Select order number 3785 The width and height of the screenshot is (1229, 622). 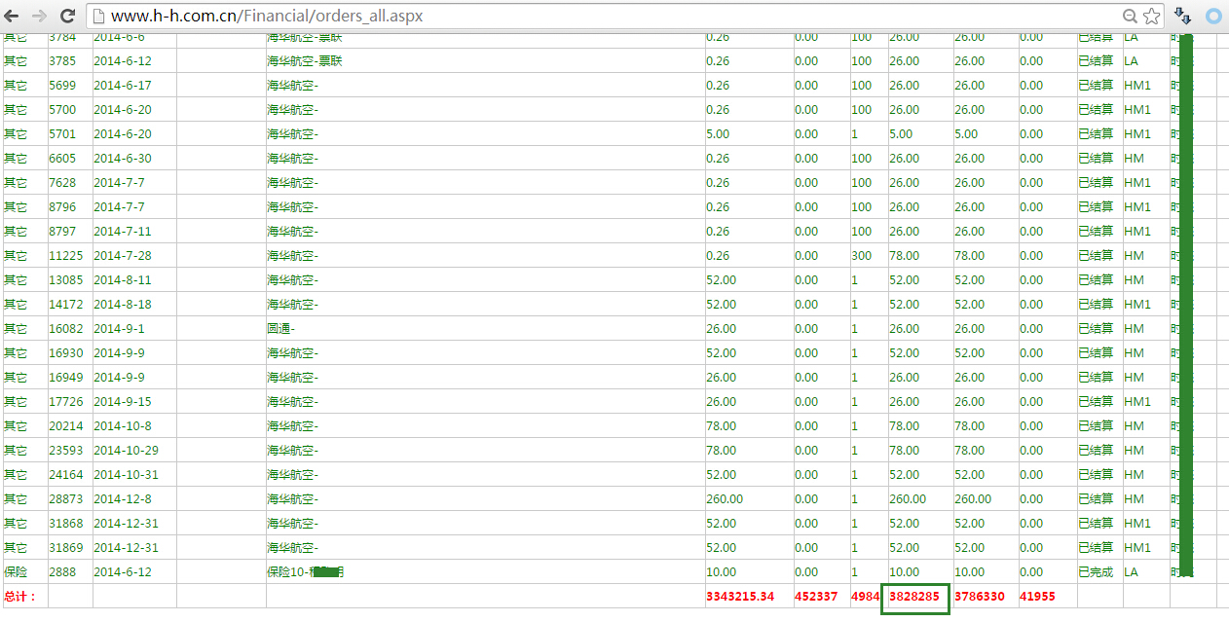pos(62,60)
